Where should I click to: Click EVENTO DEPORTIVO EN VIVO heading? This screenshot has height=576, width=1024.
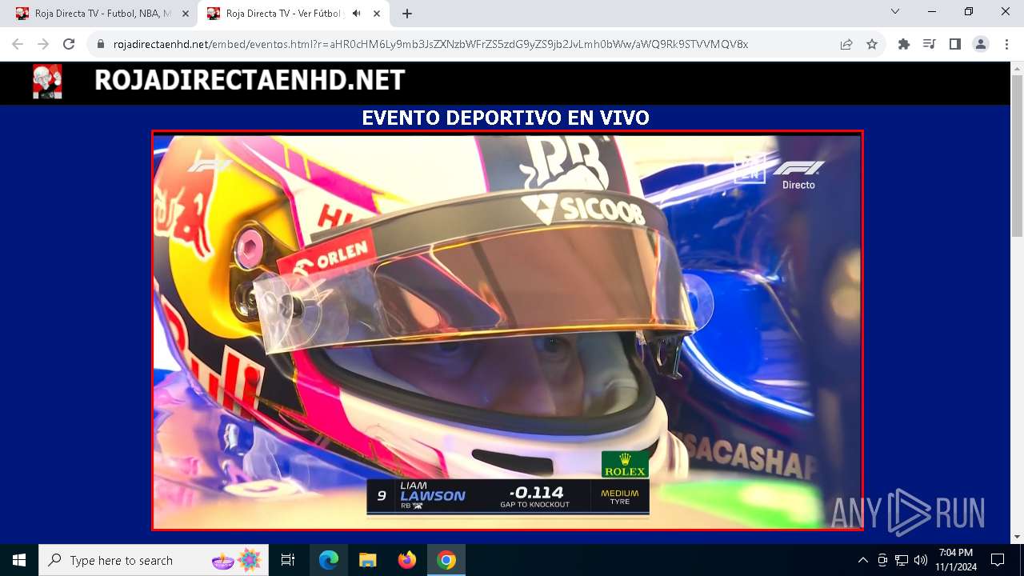click(x=506, y=118)
